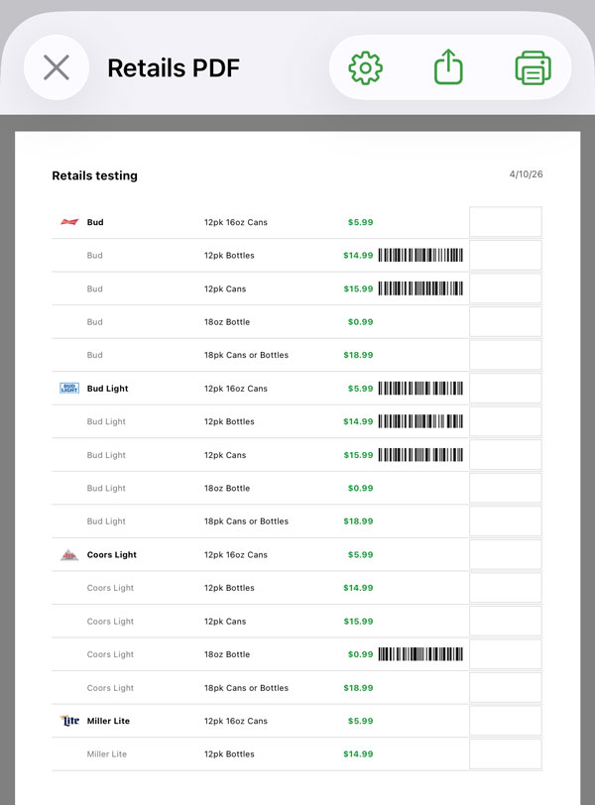Click barcode in Coors Light 18oz Bottle row

pos(421,654)
